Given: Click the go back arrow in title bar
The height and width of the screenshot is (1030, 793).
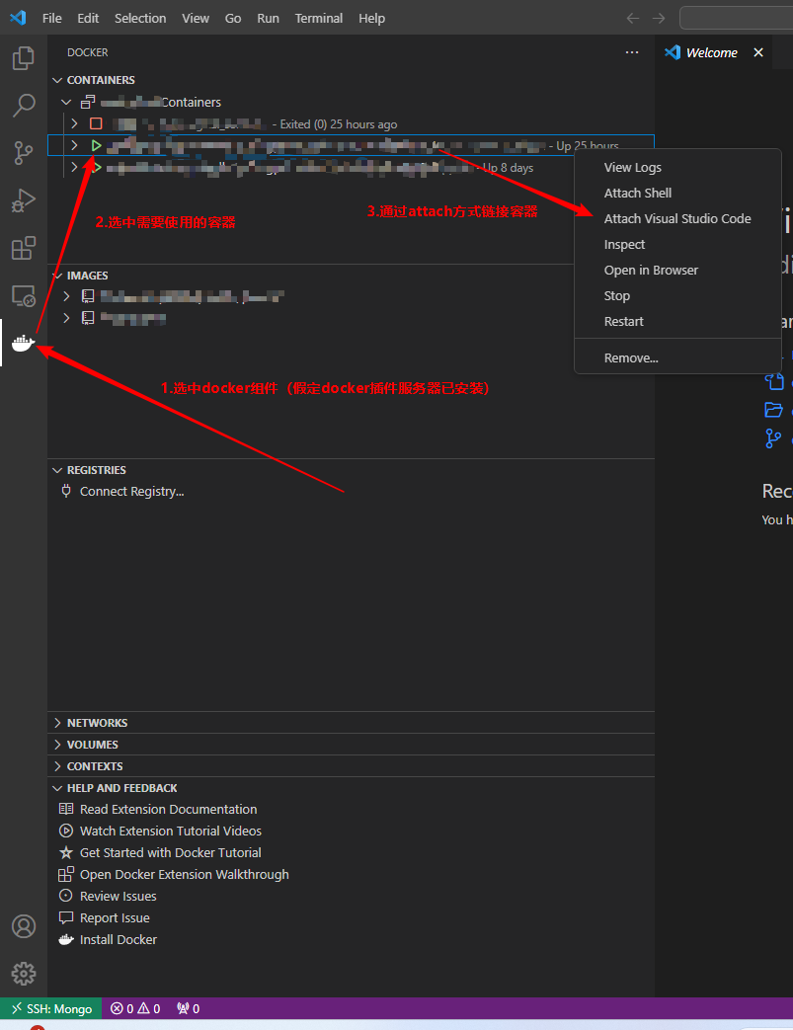Looking at the screenshot, I should [x=633, y=19].
